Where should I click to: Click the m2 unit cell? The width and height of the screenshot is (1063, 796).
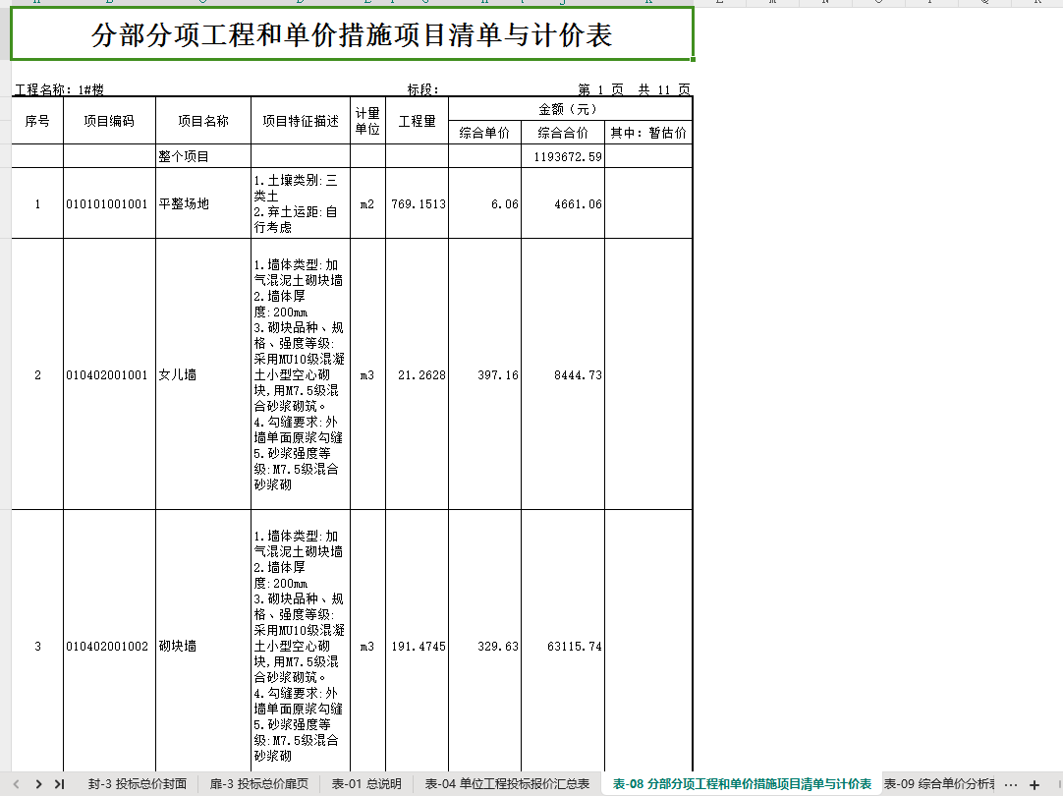coord(367,203)
